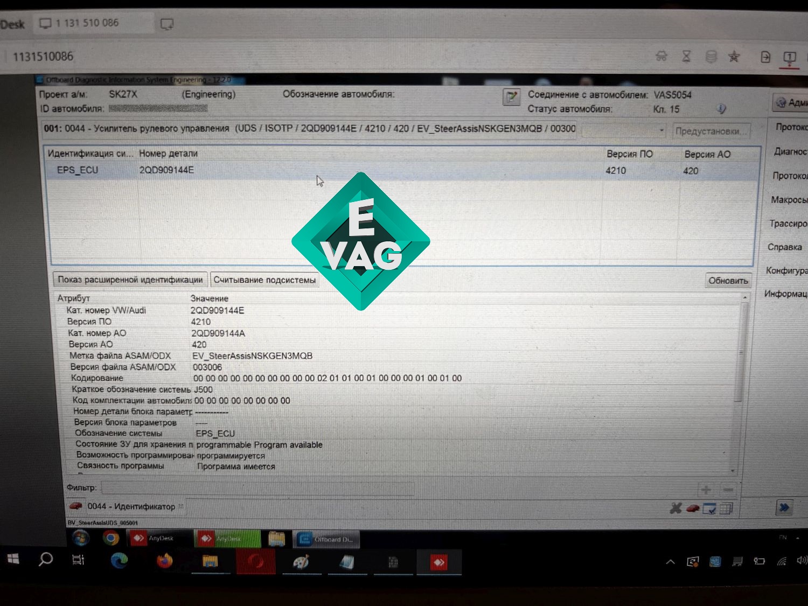
Task: Open Task View on the local taskbar
Action: tap(78, 560)
